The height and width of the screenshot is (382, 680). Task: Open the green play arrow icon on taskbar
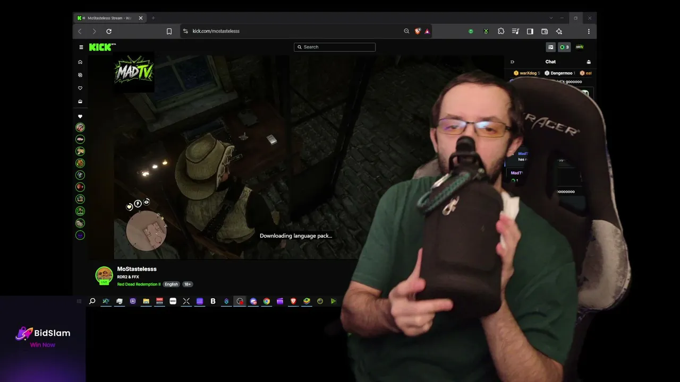click(x=333, y=301)
